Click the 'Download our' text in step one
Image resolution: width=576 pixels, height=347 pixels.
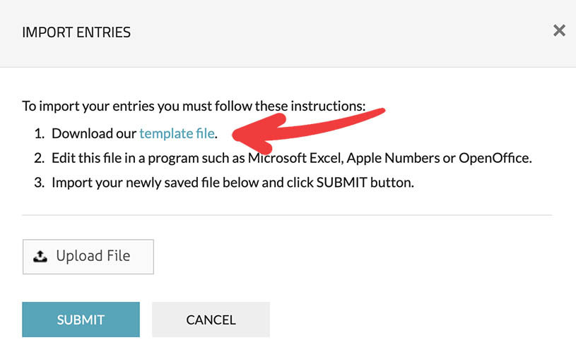[94, 133]
